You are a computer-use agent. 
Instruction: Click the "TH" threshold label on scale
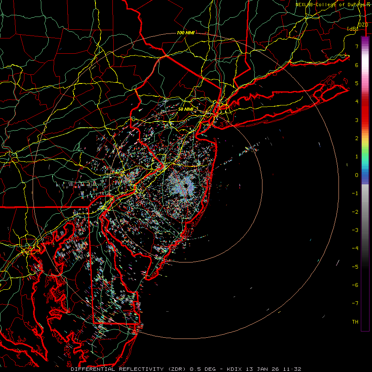point(355,322)
